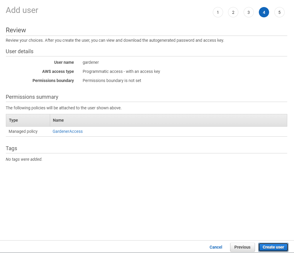Screen dimensions: 294x253
Task: Click the active step 4 indicator
Action: (x=264, y=12)
